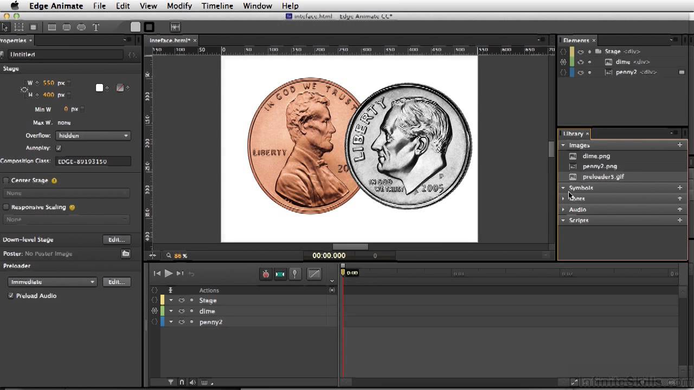
Task: Select the Rounded Rectangle tool
Action: [x=67, y=27]
